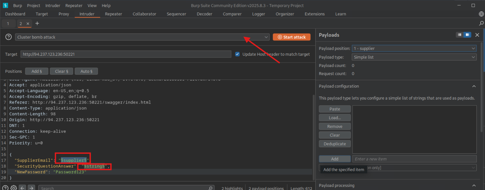This screenshot has height=190, width=485.
Task: Go to the previous search match arrow
Action: pyautogui.click(x=22, y=188)
